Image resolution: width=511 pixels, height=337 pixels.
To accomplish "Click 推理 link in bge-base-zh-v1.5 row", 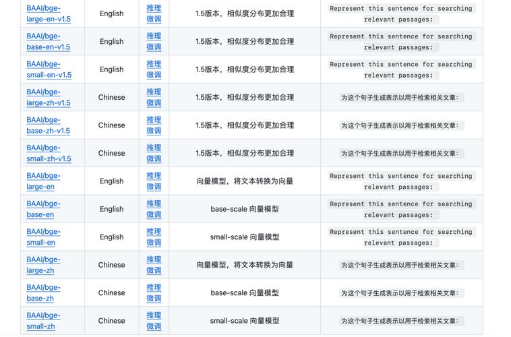I will (154, 120).
